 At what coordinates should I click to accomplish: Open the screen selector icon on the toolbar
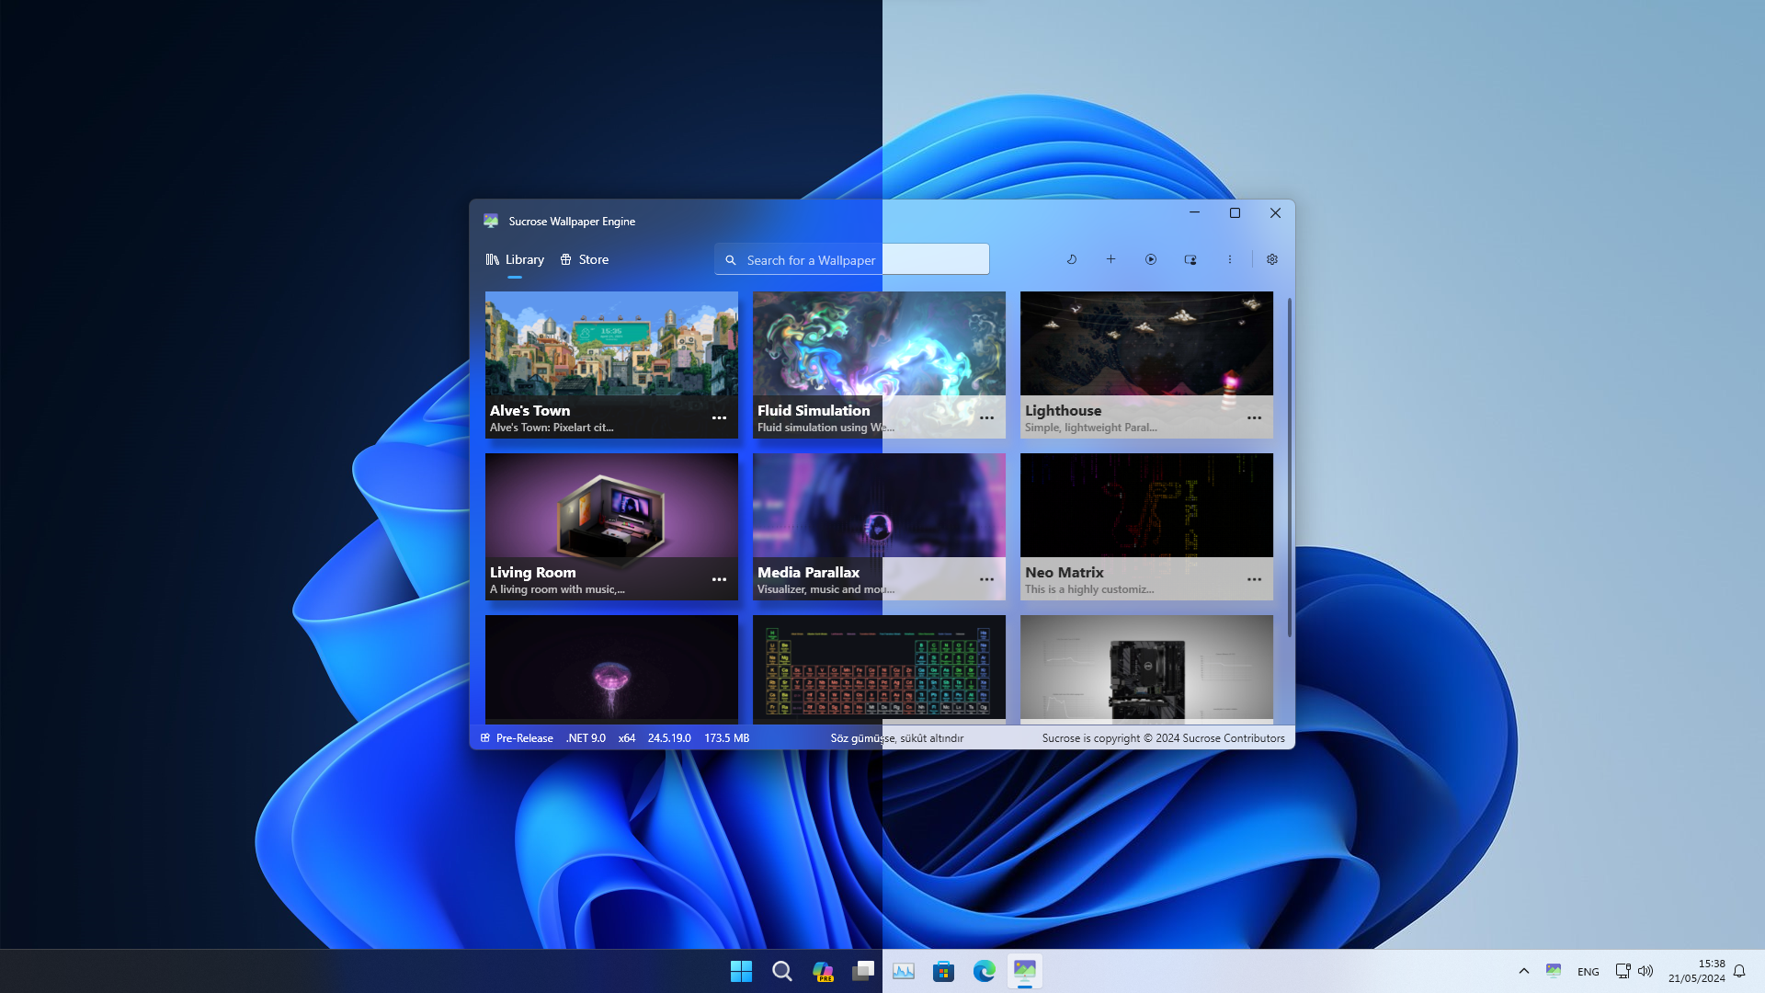pos(1190,259)
